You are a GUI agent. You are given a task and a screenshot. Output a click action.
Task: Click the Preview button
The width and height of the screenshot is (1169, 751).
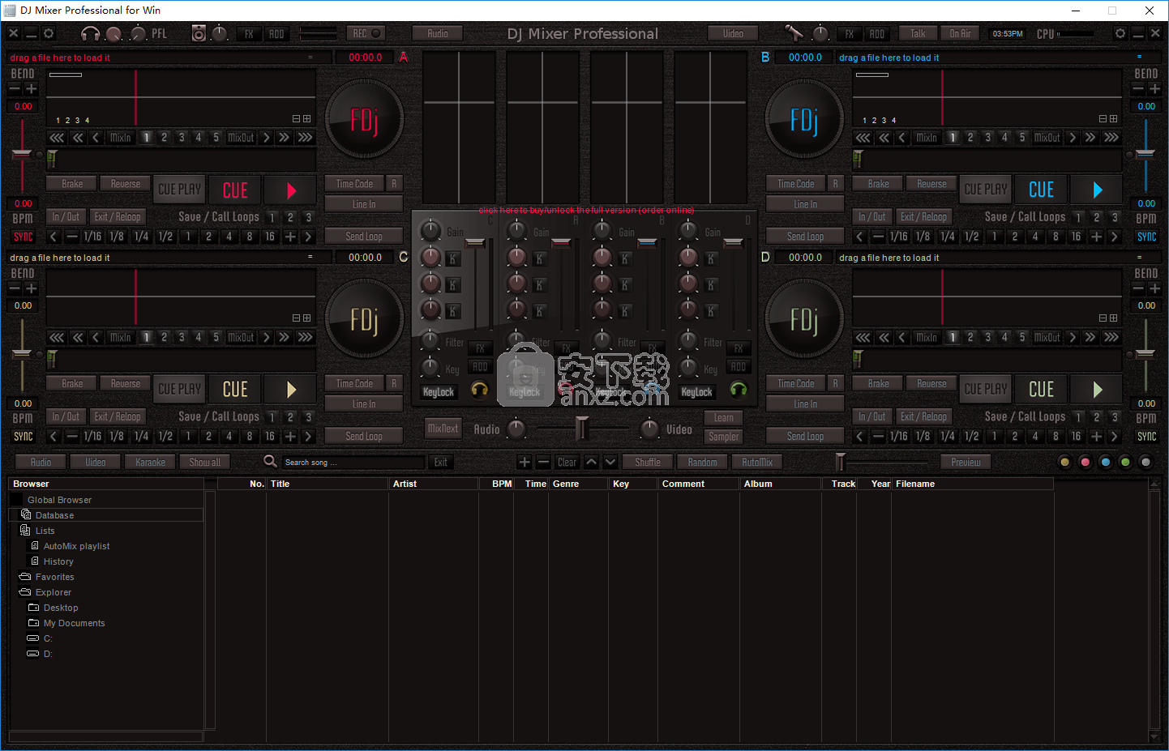(x=966, y=462)
